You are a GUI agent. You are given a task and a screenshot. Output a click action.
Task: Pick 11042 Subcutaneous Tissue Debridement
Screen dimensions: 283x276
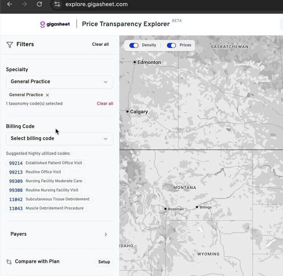coord(49,199)
